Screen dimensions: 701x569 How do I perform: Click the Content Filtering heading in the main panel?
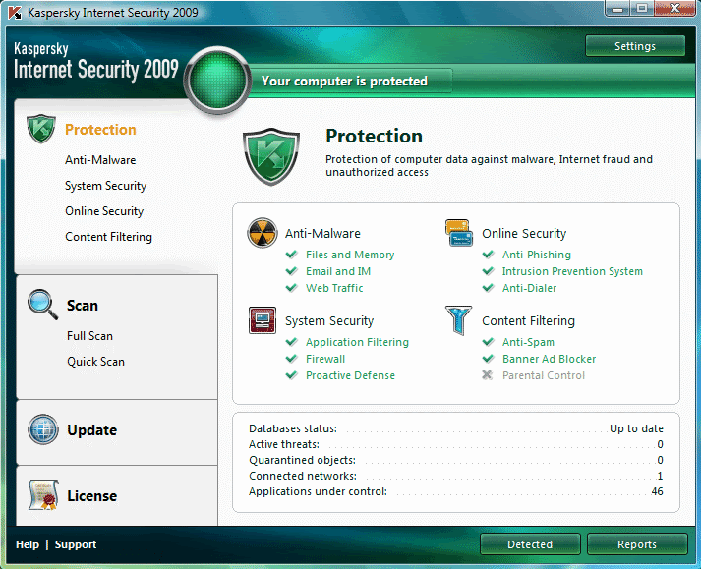click(528, 321)
